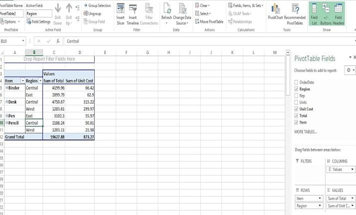Open the Clear menu in Actions
Image resolution: width=356 pixels, height=215 pixels.
click(202, 5)
